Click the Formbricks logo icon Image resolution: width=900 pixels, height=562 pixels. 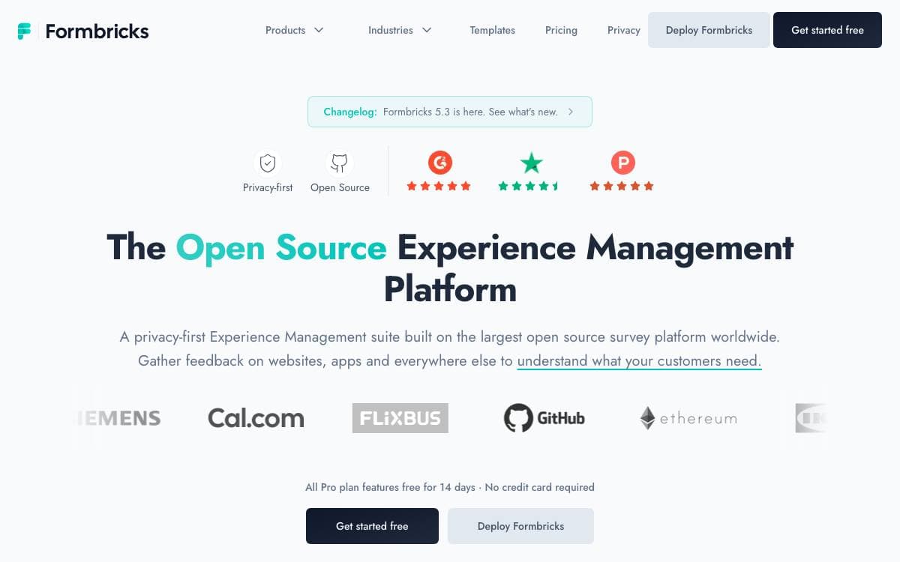click(25, 31)
